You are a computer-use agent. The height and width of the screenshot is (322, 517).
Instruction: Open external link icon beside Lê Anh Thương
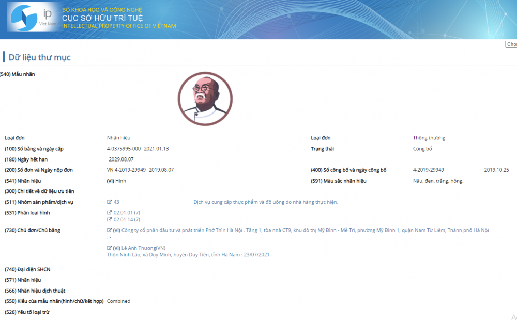pyautogui.click(x=109, y=248)
